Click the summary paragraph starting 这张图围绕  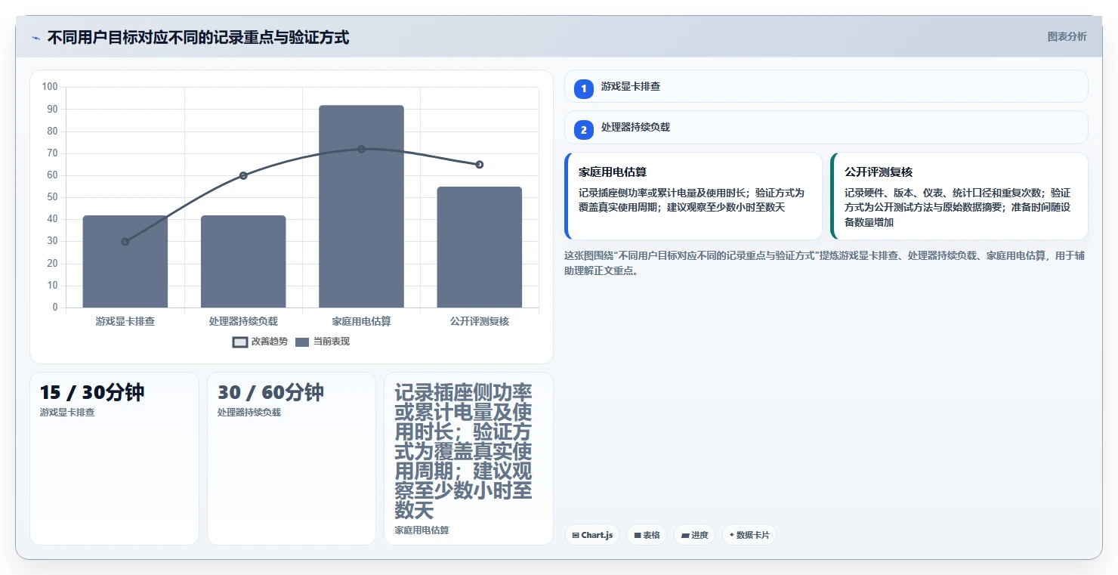[824, 264]
